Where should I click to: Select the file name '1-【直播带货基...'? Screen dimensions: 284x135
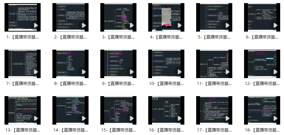23,37
